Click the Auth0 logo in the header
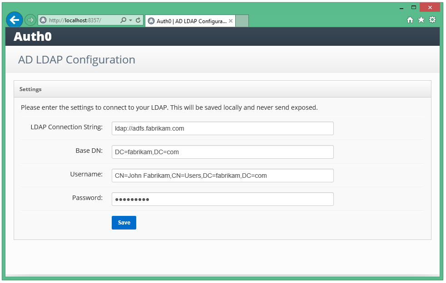446x283 pixels. (x=33, y=36)
